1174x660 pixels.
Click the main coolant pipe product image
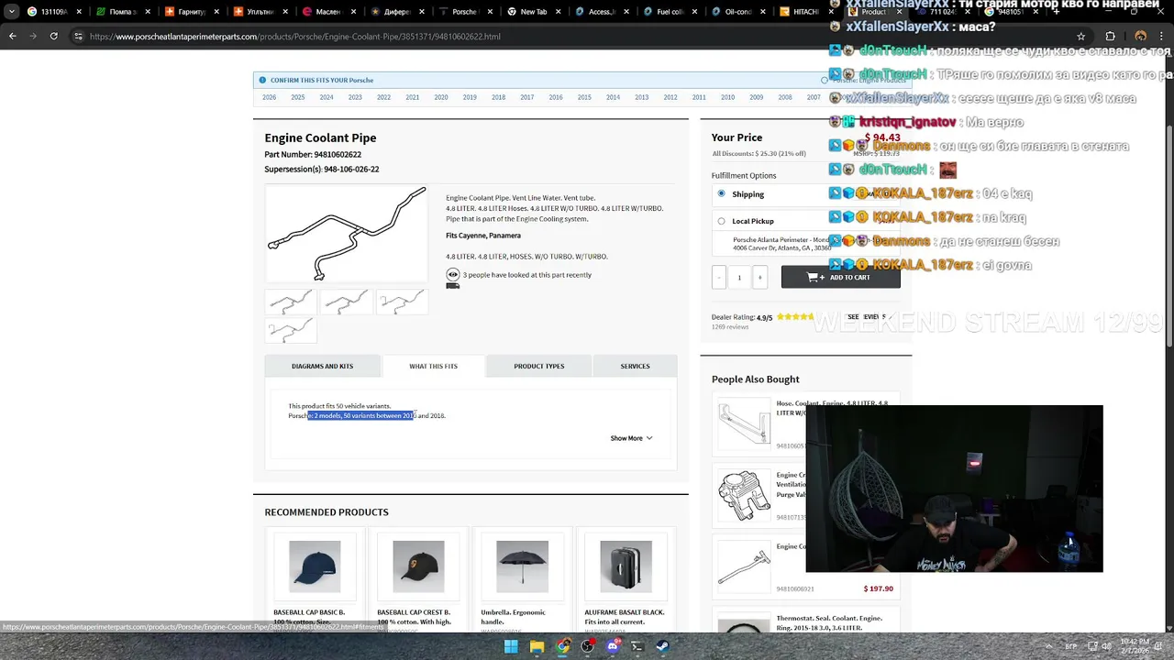[x=347, y=234]
